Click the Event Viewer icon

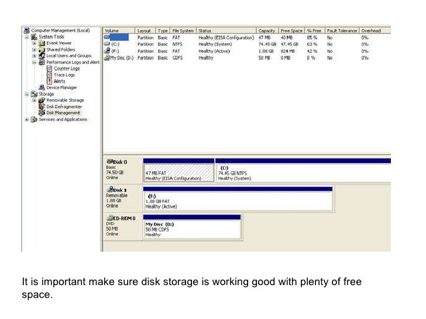point(42,43)
